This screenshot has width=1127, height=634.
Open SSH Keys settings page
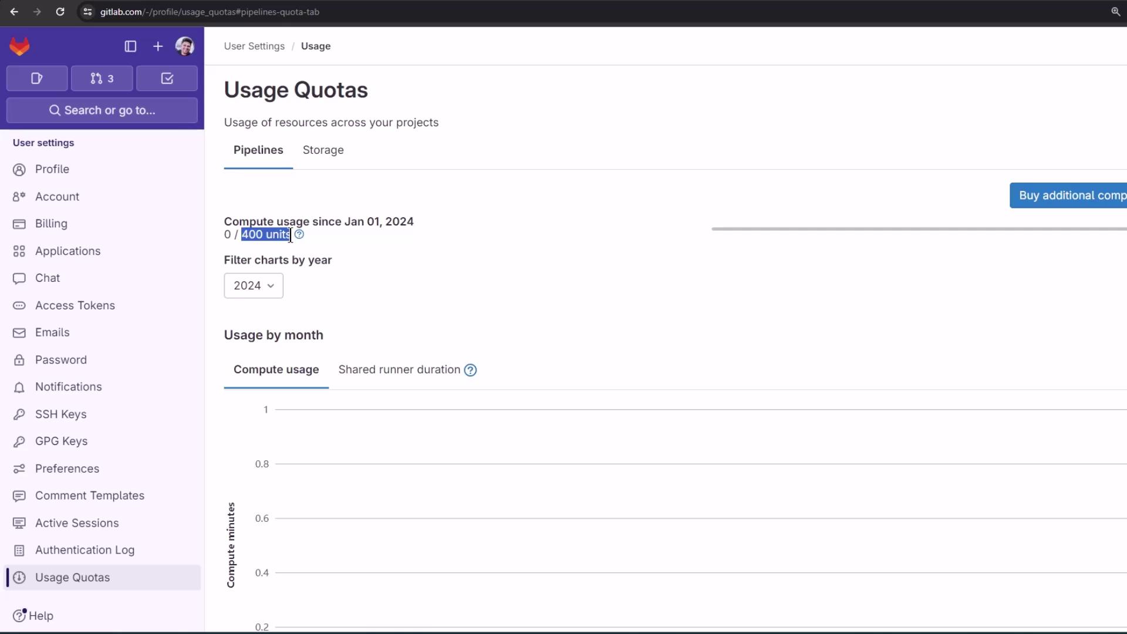60,414
